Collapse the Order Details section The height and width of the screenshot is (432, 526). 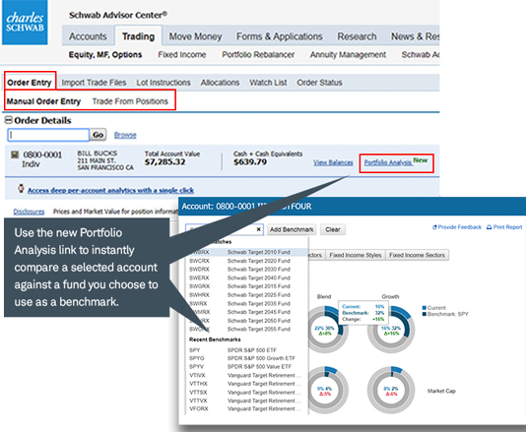pyautogui.click(x=9, y=120)
